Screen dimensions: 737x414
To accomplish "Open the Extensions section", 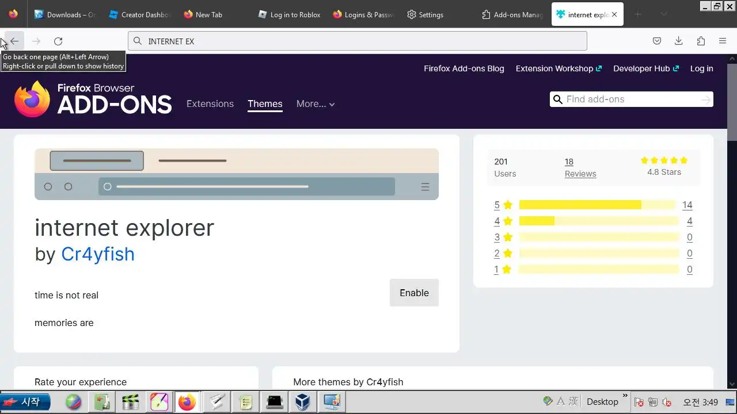I will click(210, 103).
